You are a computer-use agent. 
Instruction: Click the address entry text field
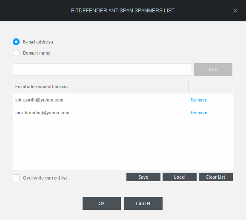tap(102, 69)
